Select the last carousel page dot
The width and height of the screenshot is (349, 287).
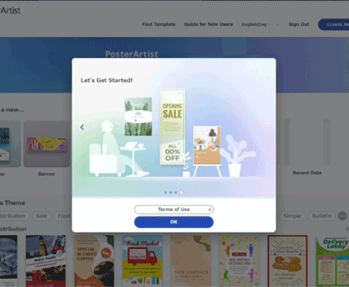(x=181, y=192)
